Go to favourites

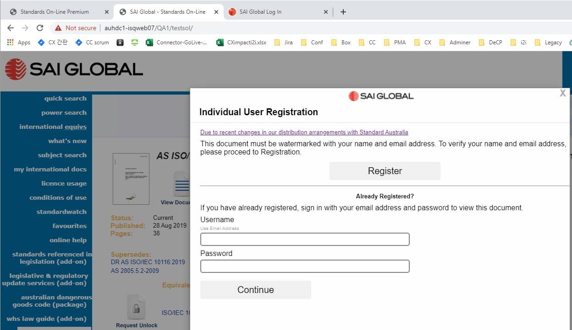pos(69,226)
